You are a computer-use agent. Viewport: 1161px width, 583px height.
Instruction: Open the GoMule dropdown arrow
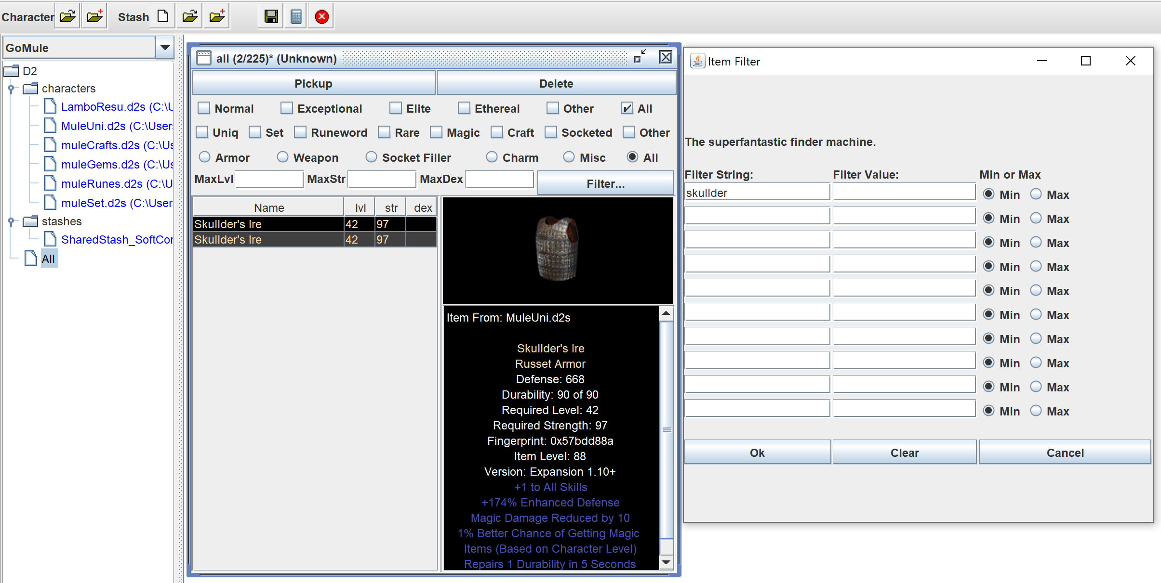coord(165,47)
